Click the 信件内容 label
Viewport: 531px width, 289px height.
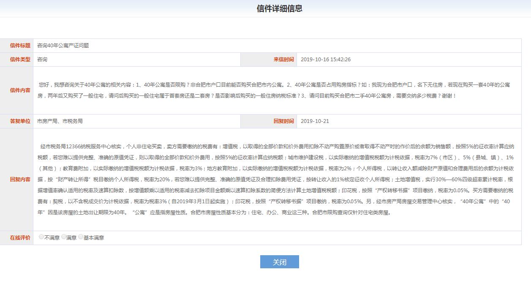click(20, 90)
